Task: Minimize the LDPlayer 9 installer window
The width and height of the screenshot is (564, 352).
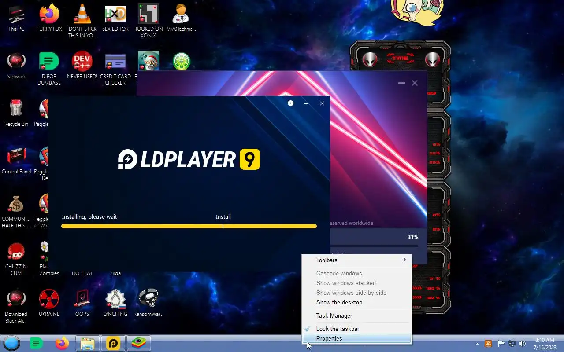Action: pos(306,103)
